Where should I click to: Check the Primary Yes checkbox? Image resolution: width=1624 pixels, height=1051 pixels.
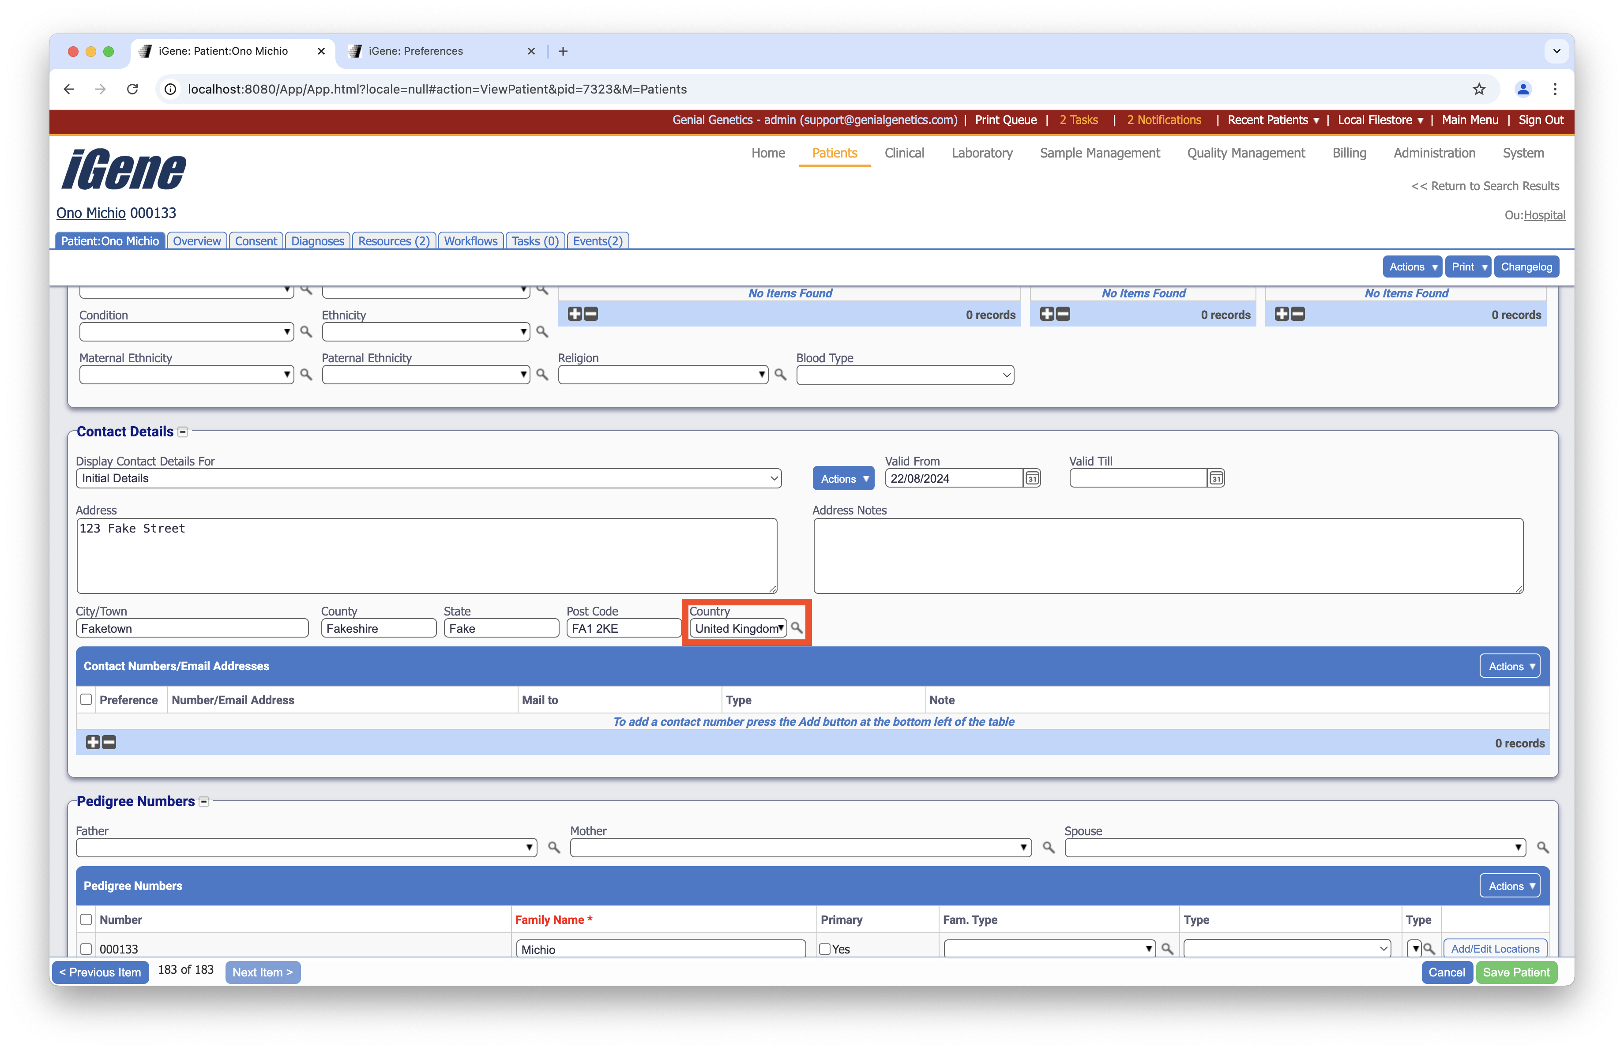(824, 949)
